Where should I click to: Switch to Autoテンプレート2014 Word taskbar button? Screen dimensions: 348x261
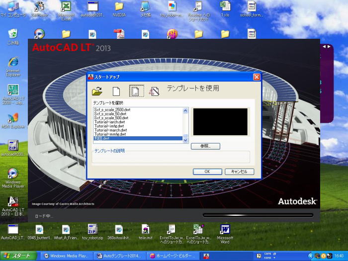pos(119,256)
